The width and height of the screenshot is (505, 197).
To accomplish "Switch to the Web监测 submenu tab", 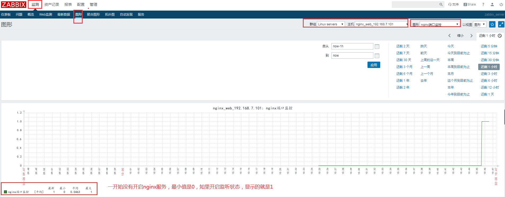I will pyautogui.click(x=46, y=15).
